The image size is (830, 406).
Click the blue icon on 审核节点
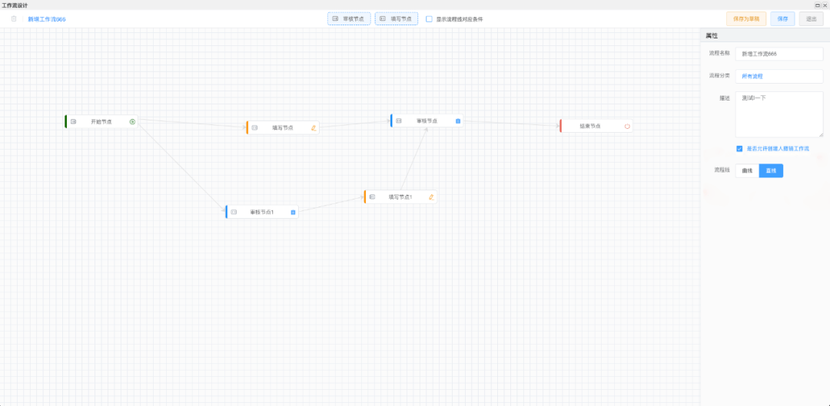[x=458, y=120]
